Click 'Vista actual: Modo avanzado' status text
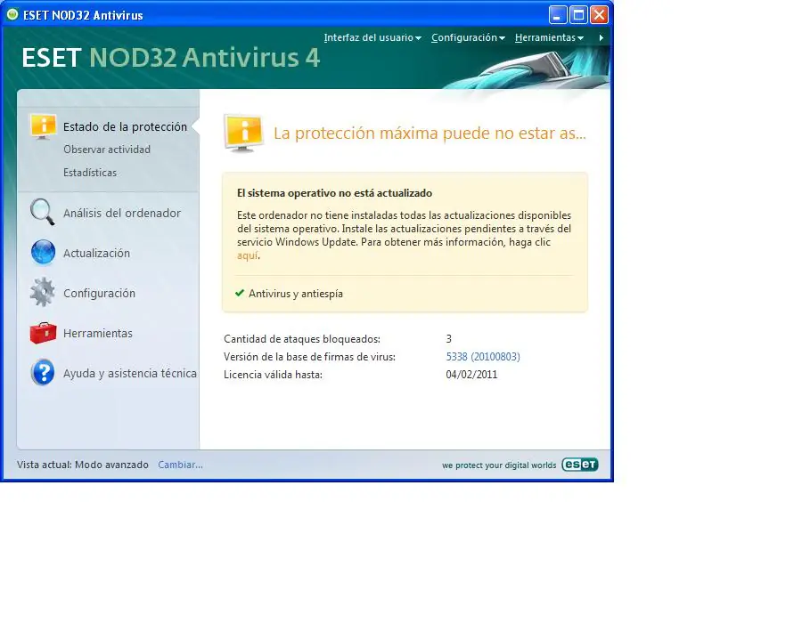 (x=83, y=465)
